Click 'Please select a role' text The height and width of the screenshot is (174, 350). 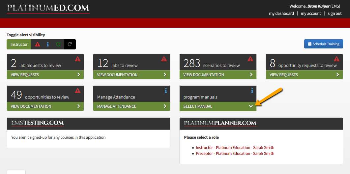201,137
